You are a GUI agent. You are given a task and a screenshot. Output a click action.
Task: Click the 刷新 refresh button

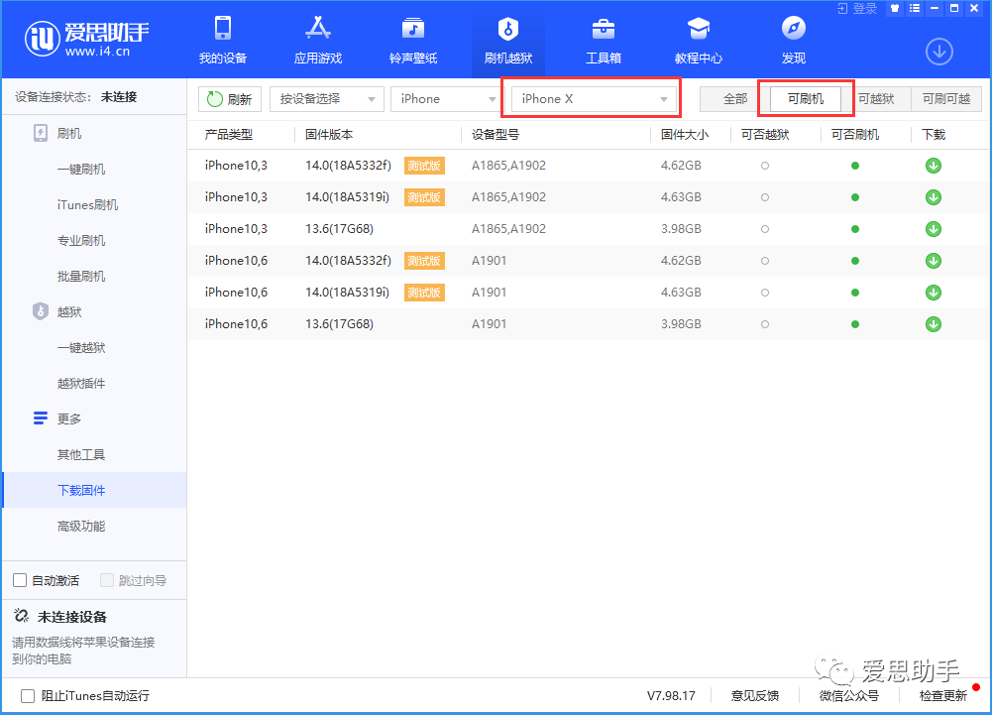coord(230,99)
